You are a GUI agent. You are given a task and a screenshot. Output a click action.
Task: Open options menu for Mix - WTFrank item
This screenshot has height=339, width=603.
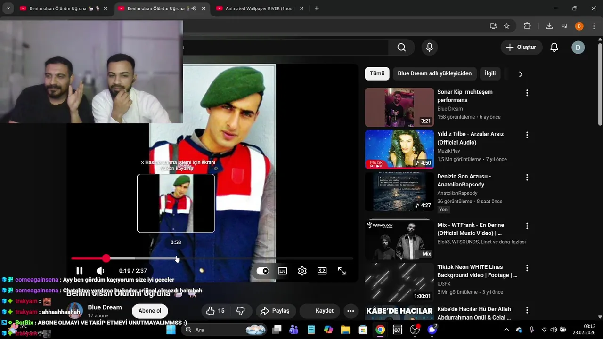(527, 226)
